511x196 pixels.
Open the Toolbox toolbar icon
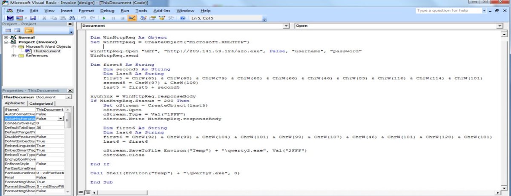tap(171, 18)
